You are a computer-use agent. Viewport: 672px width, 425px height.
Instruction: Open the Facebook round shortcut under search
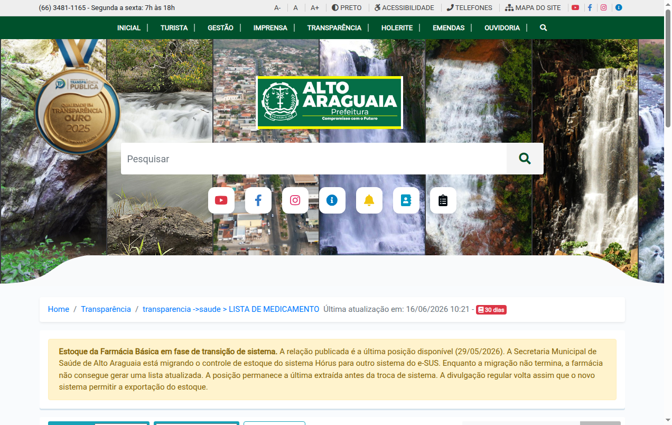[x=258, y=200]
